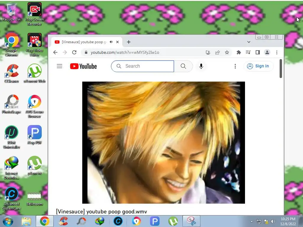
Task: Launch uTorrent from taskbar
Action: point(173,221)
